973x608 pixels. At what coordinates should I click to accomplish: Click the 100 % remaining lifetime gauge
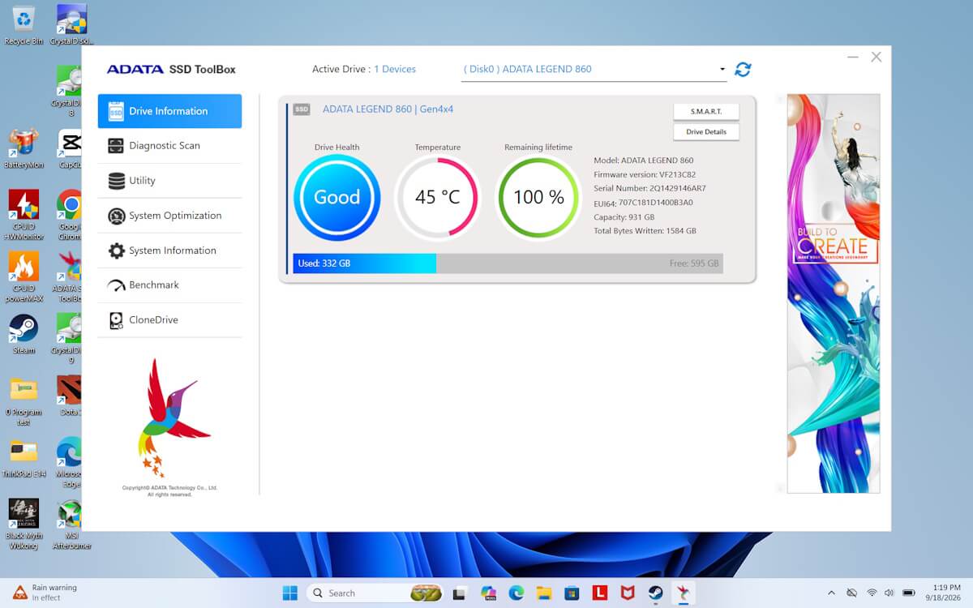(x=538, y=197)
